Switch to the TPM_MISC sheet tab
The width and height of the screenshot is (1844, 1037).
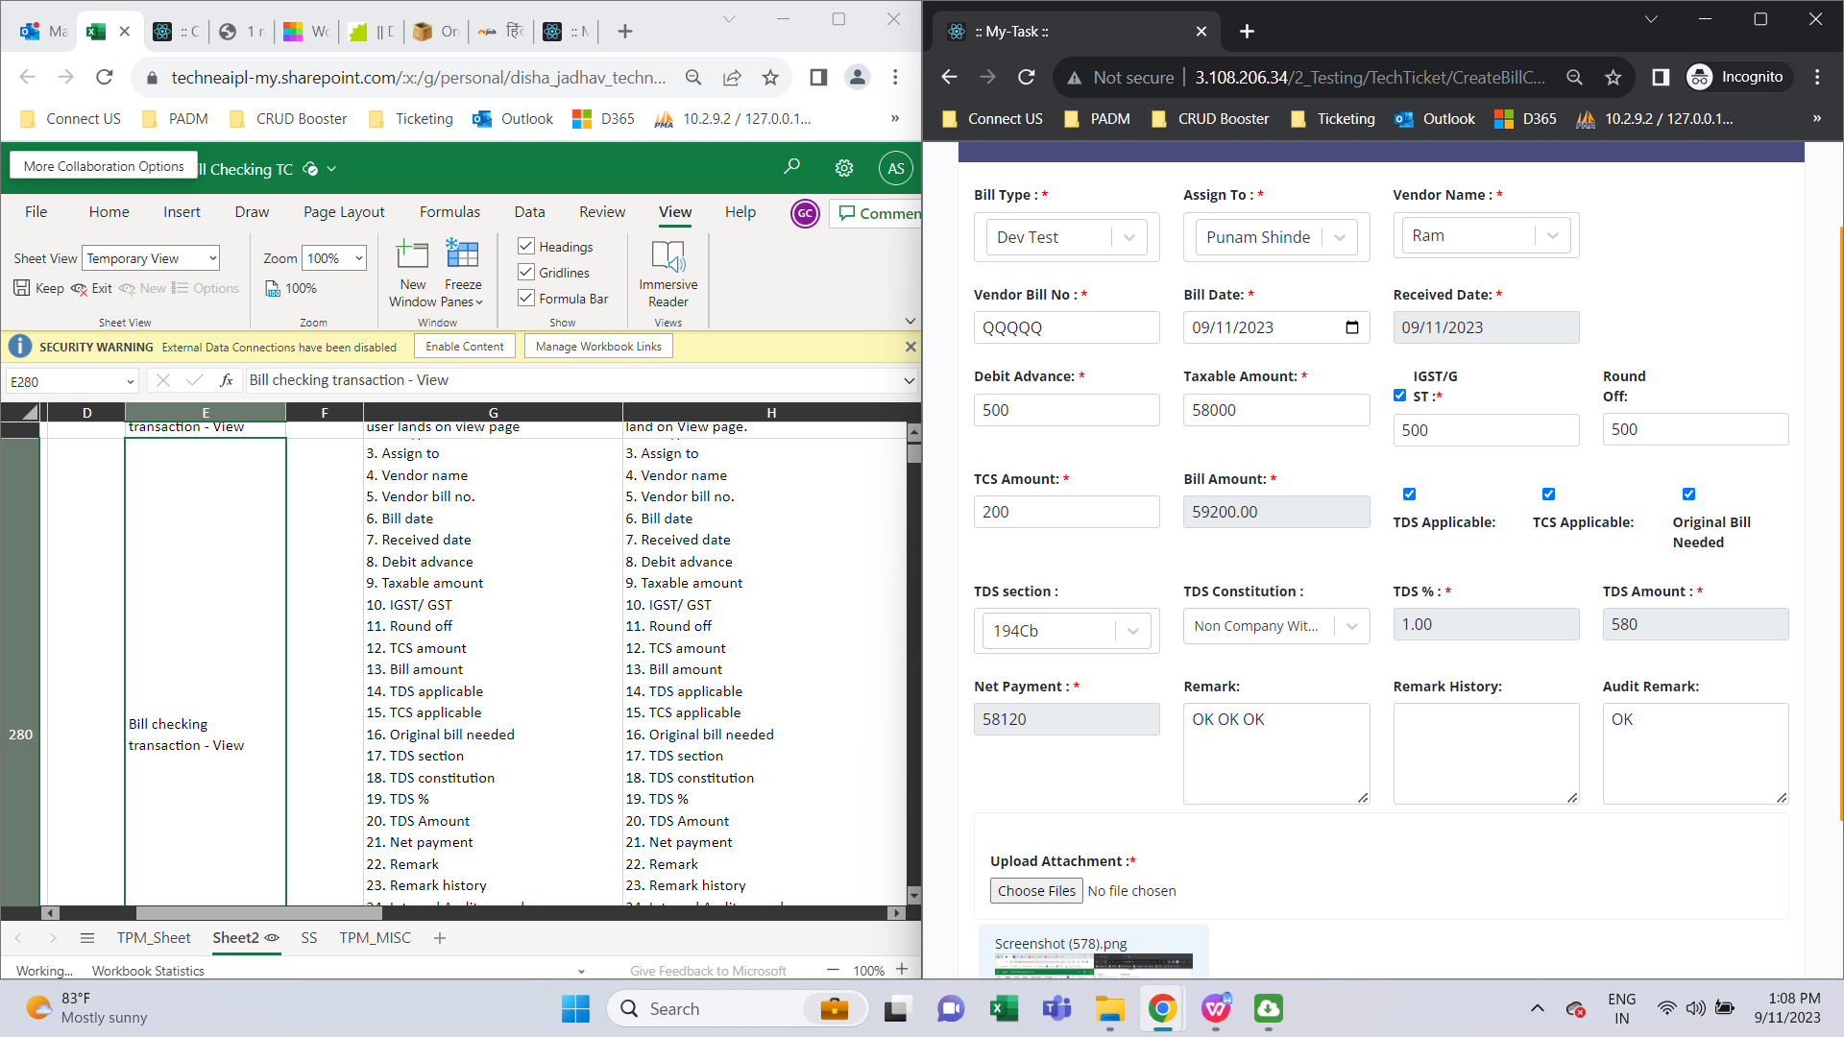375,938
